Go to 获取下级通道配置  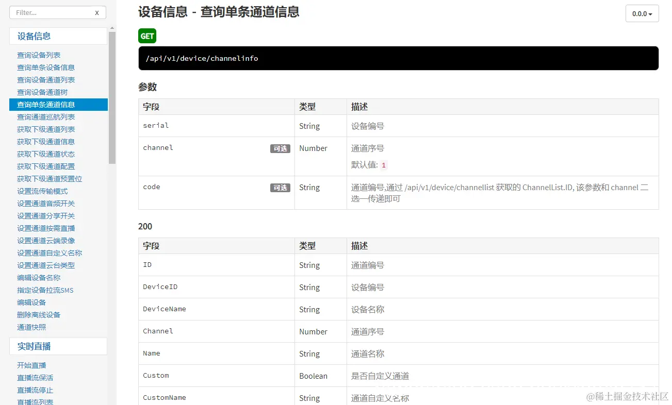tap(46, 166)
